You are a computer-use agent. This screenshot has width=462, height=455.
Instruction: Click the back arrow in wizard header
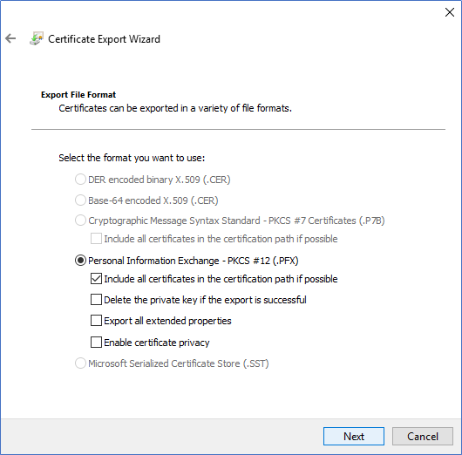click(x=10, y=38)
